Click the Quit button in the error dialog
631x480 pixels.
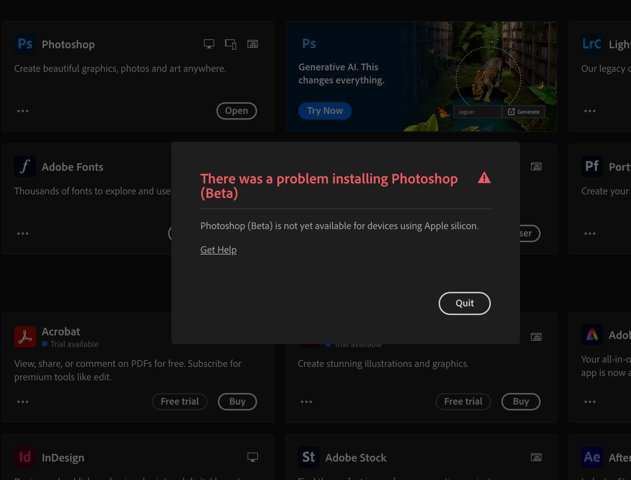pyautogui.click(x=464, y=303)
